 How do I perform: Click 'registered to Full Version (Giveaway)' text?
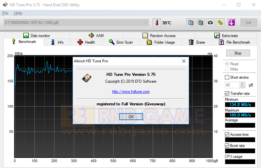click(131, 104)
